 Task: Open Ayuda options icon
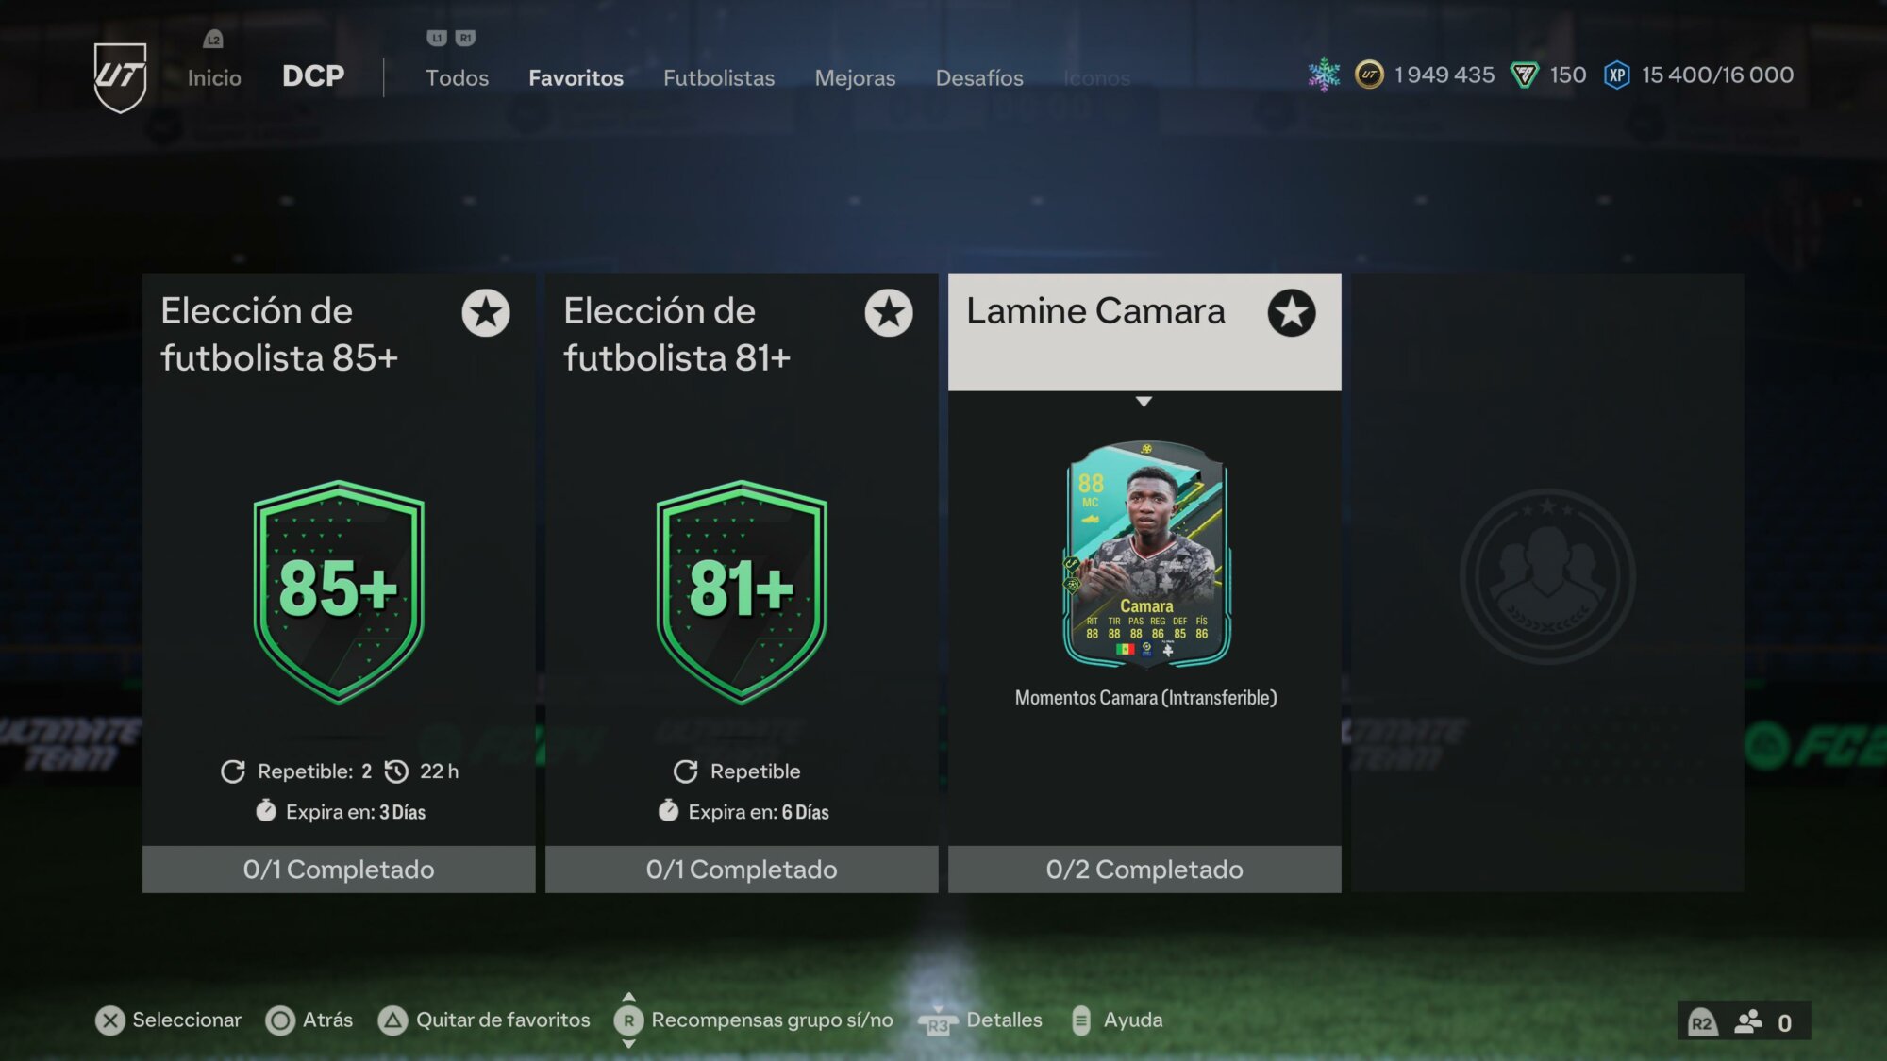[1081, 1020]
